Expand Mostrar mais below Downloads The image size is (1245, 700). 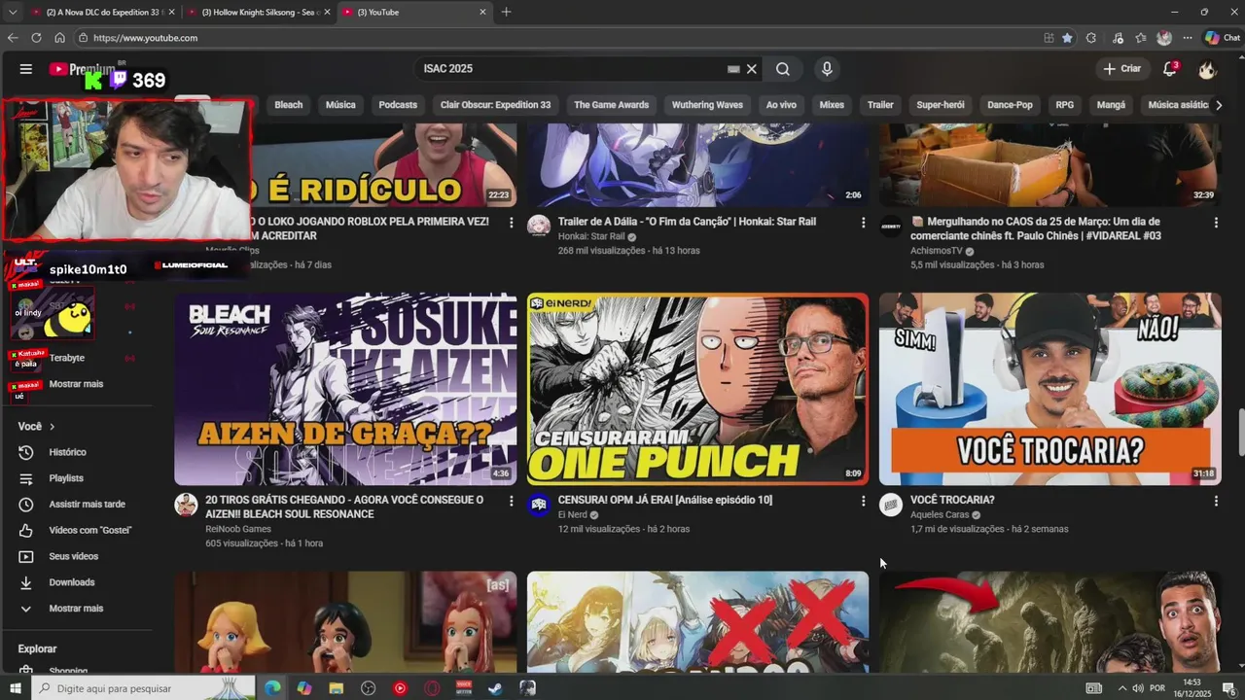click(76, 609)
